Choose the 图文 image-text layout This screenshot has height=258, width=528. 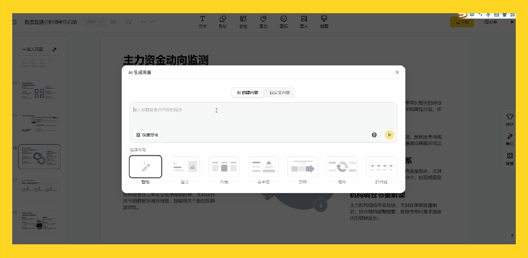184,167
